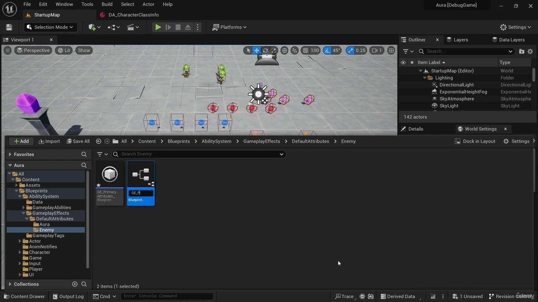Create new folder in Outliner

click(522, 51)
